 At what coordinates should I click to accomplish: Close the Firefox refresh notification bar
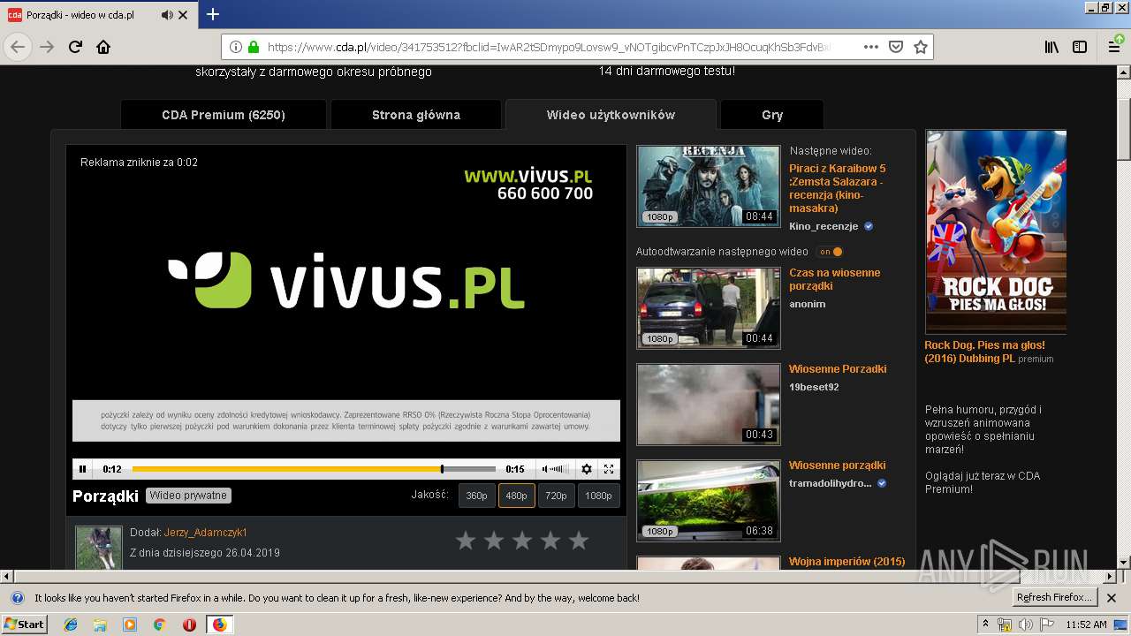point(1113,597)
